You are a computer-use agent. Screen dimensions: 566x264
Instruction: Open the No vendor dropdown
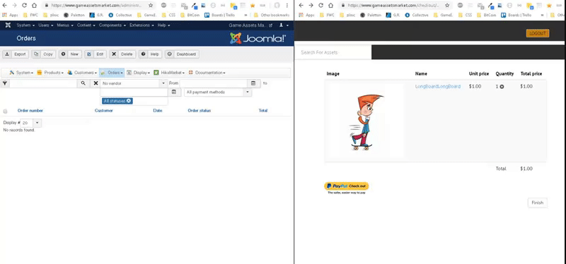pyautogui.click(x=134, y=83)
